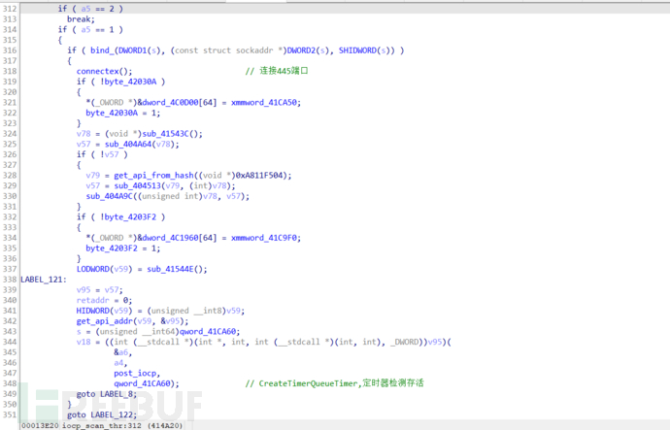Image resolution: width=670 pixels, height=430 pixels.
Task: Select a4 argument on line 346
Action: coord(118,363)
